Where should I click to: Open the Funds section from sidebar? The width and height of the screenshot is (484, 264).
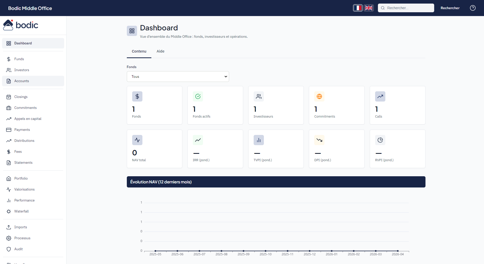[19, 59]
